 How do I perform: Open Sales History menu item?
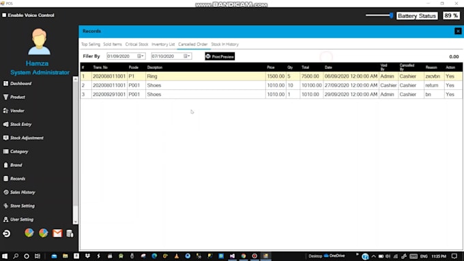click(23, 192)
